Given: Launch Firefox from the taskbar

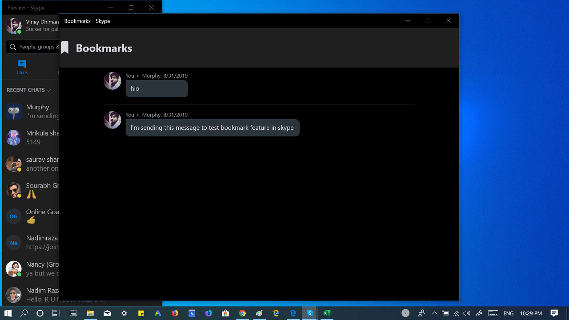Looking at the screenshot, I should [175, 313].
